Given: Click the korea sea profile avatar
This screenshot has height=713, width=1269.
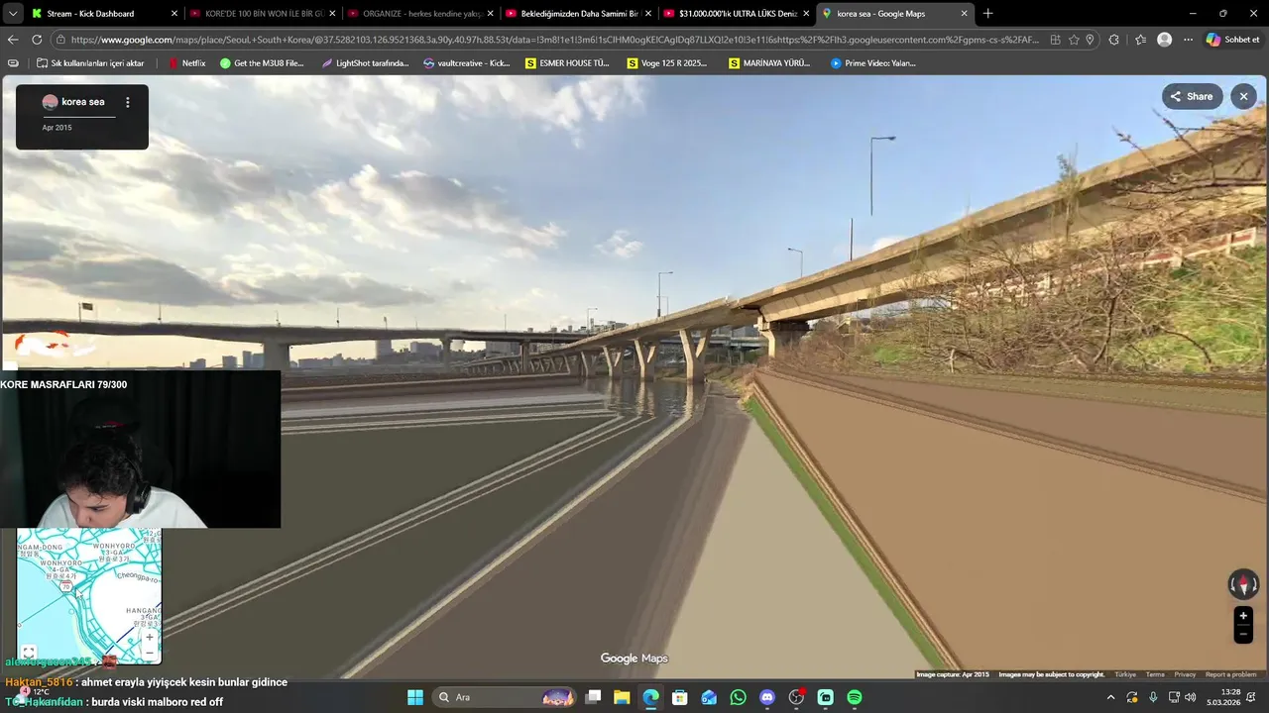Looking at the screenshot, I should pyautogui.click(x=50, y=102).
